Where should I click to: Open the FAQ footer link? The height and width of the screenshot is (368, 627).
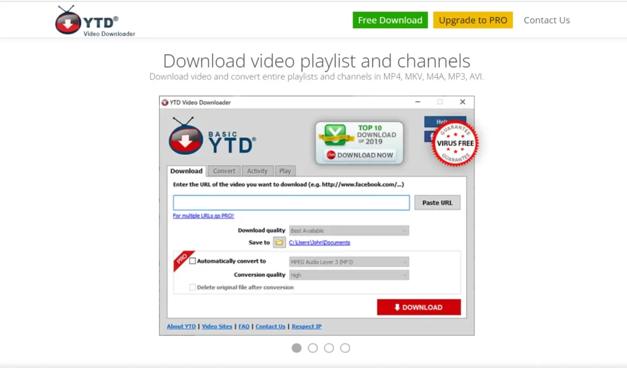point(244,326)
